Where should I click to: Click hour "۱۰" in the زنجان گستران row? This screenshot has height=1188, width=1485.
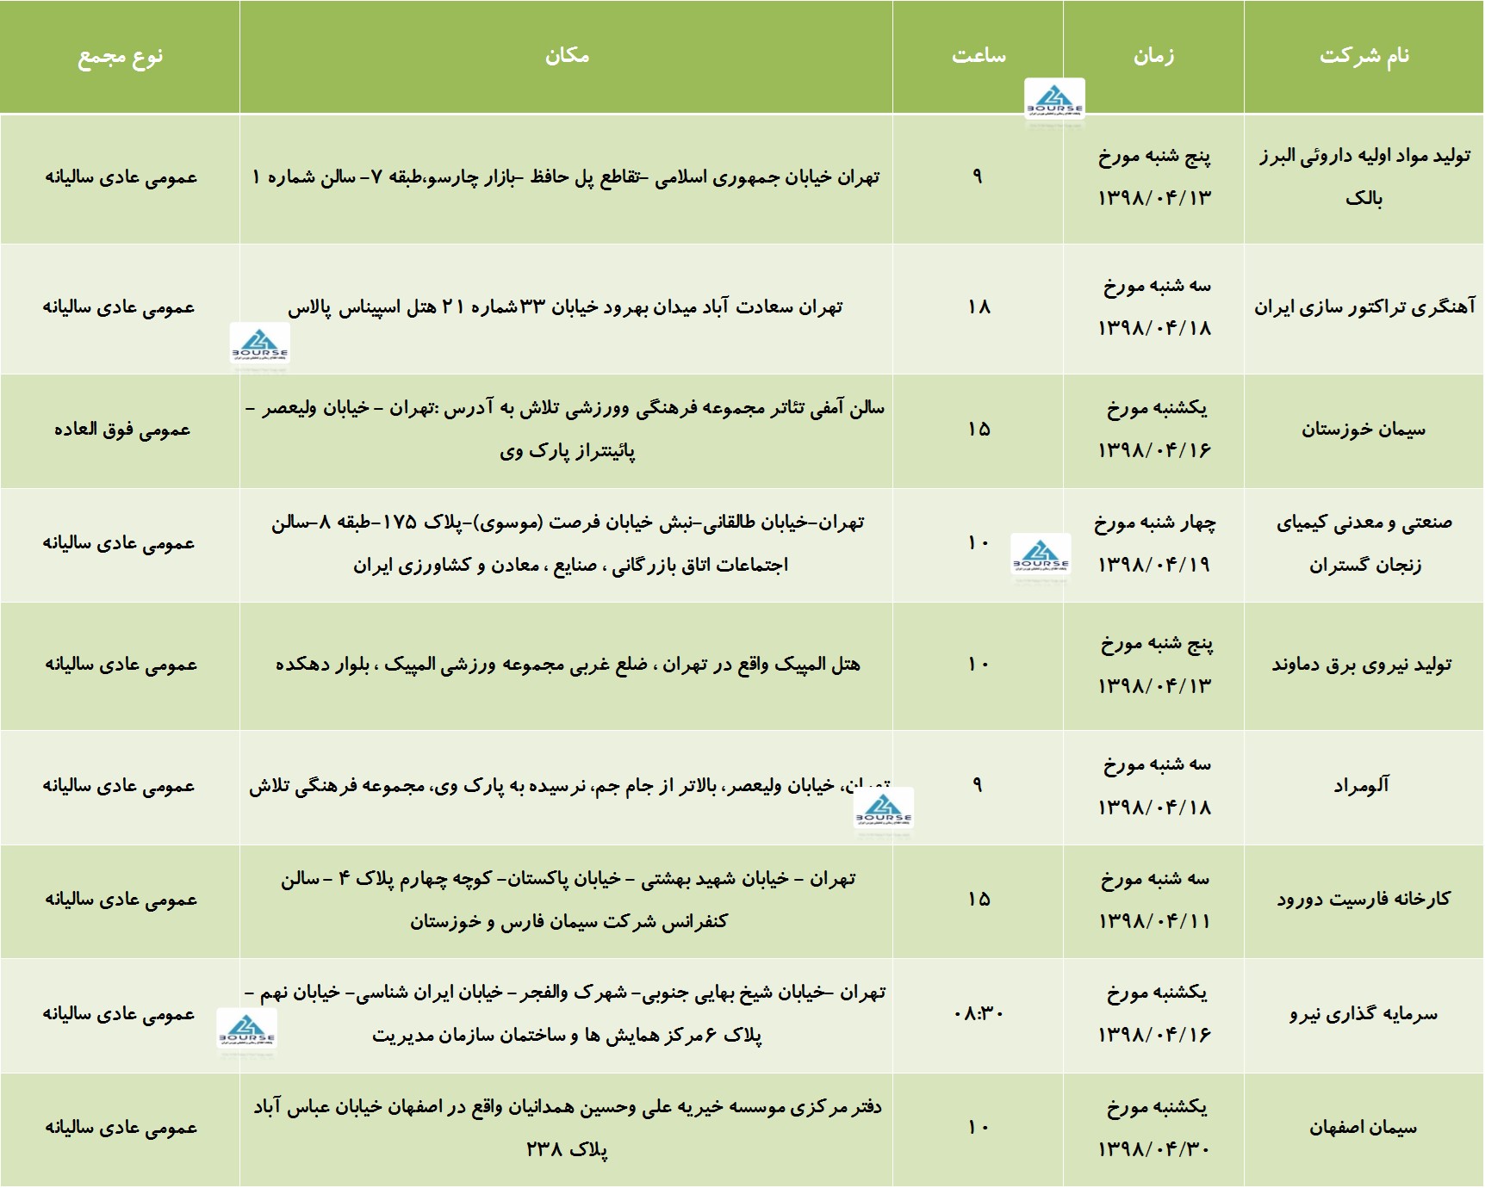[979, 543]
